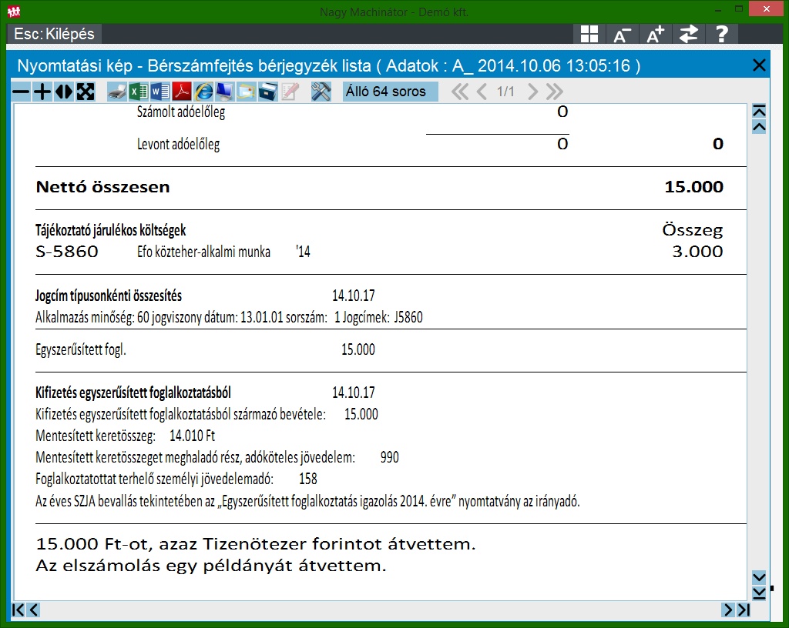Click the Nagy Machinátor app icon
Screen dimensions: 789x628
click(x=14, y=11)
